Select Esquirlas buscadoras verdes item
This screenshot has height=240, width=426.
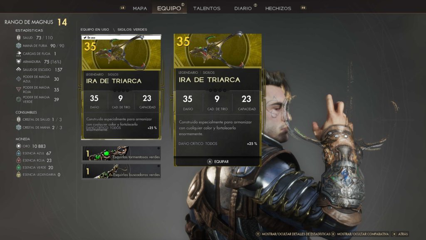pos(121,171)
